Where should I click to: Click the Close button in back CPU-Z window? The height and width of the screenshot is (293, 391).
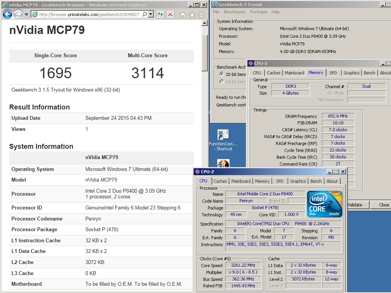(x=381, y=205)
